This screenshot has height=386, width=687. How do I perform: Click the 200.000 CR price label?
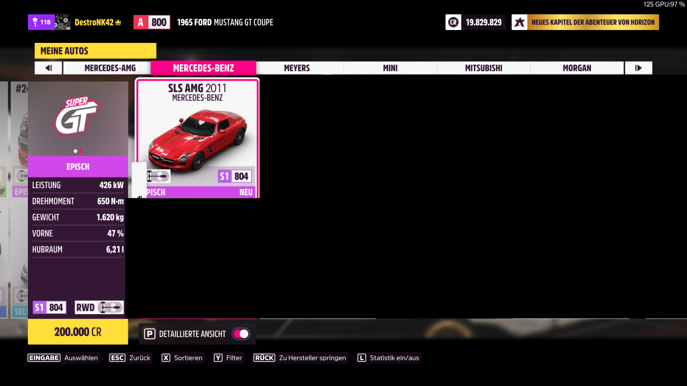(78, 332)
